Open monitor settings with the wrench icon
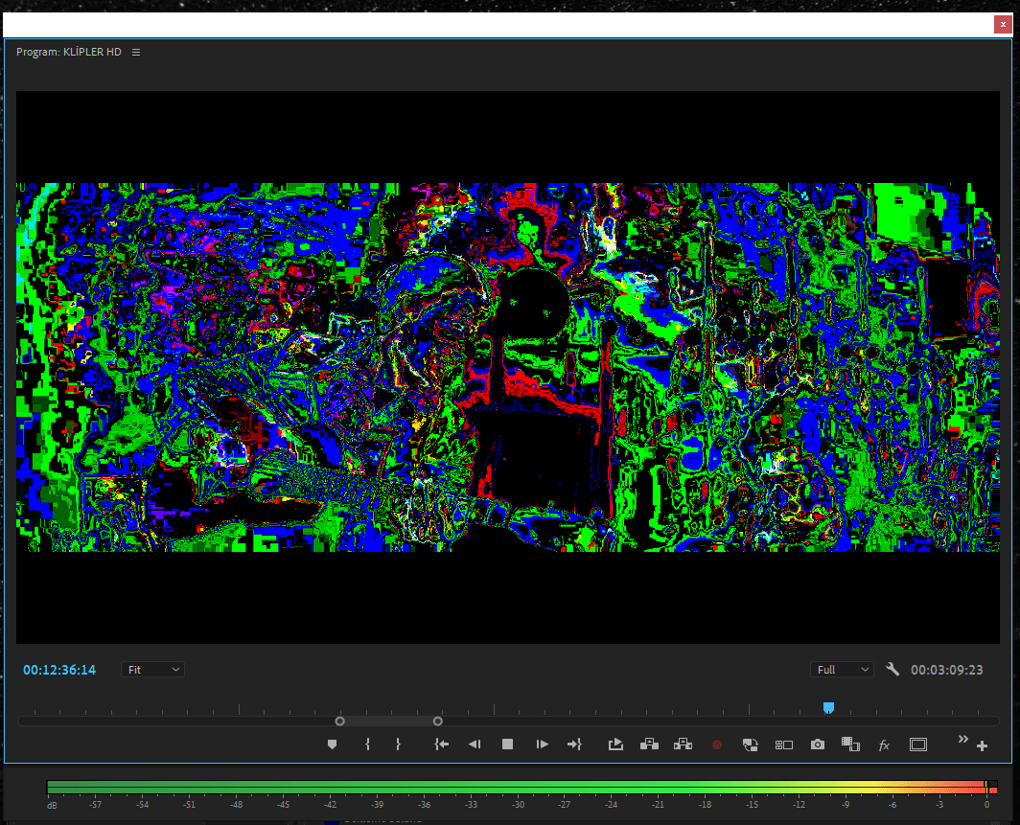The height and width of the screenshot is (825, 1020). (894, 669)
